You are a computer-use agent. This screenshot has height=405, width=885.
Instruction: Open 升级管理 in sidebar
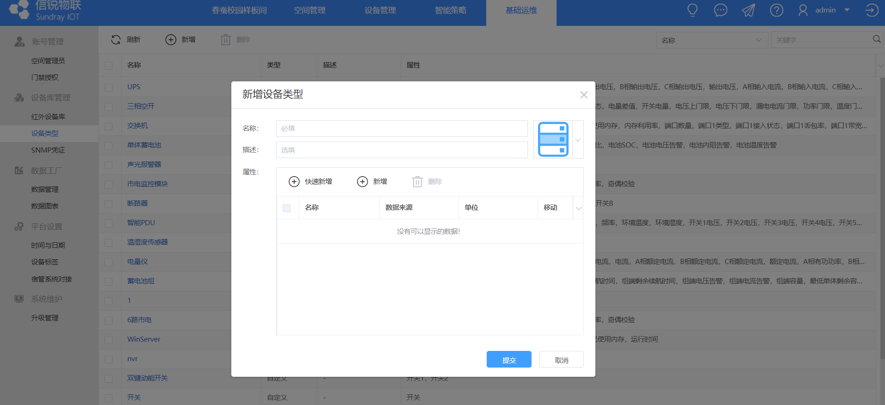(45, 318)
